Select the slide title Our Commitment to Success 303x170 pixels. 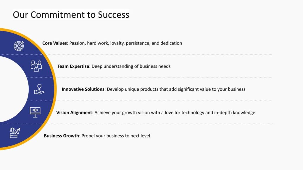tap(71, 15)
